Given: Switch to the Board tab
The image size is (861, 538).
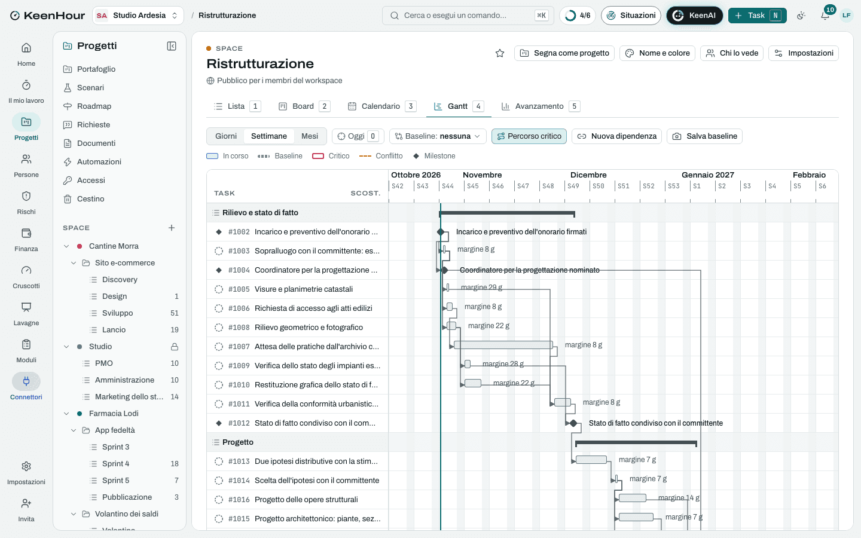Looking at the screenshot, I should coord(304,106).
